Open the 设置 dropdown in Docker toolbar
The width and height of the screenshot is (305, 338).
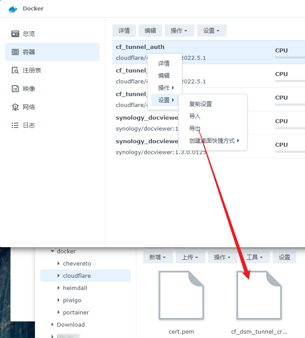pos(211,31)
